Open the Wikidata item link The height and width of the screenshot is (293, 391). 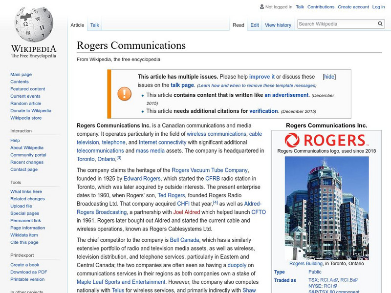[24, 235]
